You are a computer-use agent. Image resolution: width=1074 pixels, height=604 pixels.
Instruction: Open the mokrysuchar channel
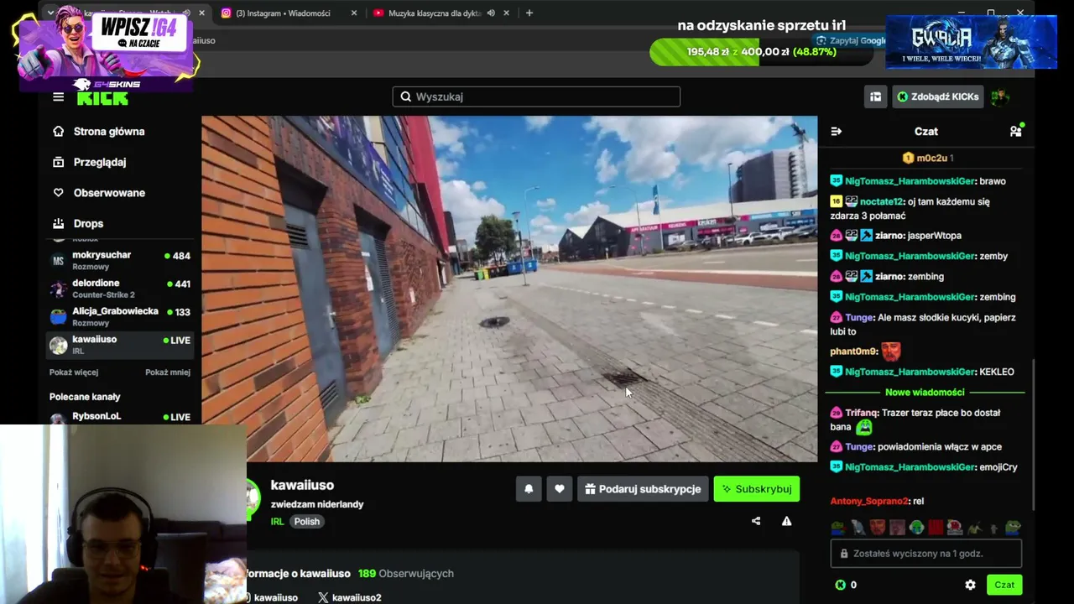[x=120, y=260]
